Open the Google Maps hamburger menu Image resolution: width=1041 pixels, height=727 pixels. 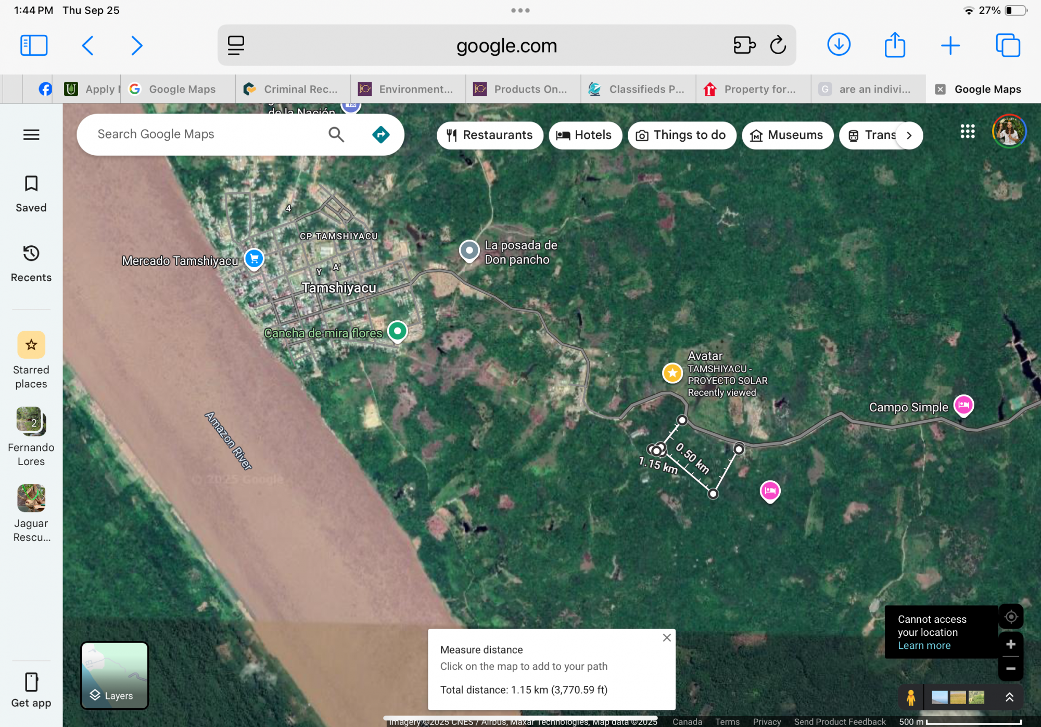[x=31, y=135]
